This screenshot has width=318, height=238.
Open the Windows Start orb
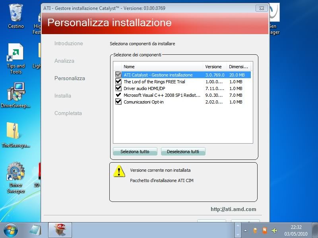click(x=11, y=230)
